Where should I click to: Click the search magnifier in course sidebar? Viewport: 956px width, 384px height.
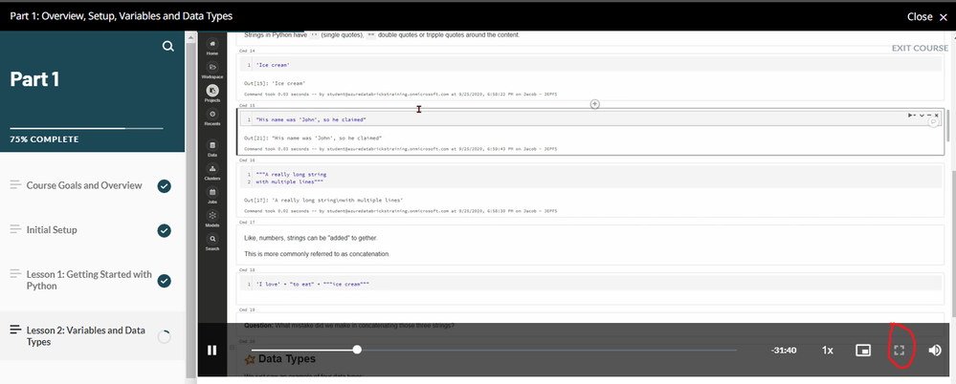point(168,47)
